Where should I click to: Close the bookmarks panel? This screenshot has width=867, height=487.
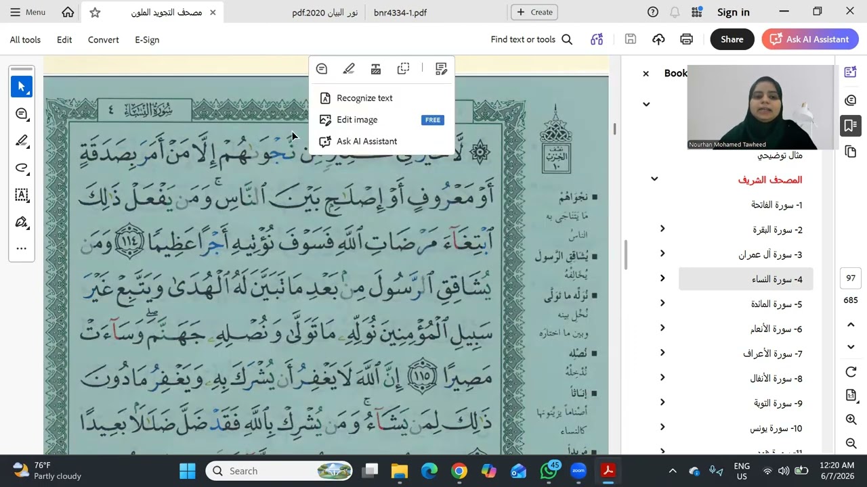[646, 74]
